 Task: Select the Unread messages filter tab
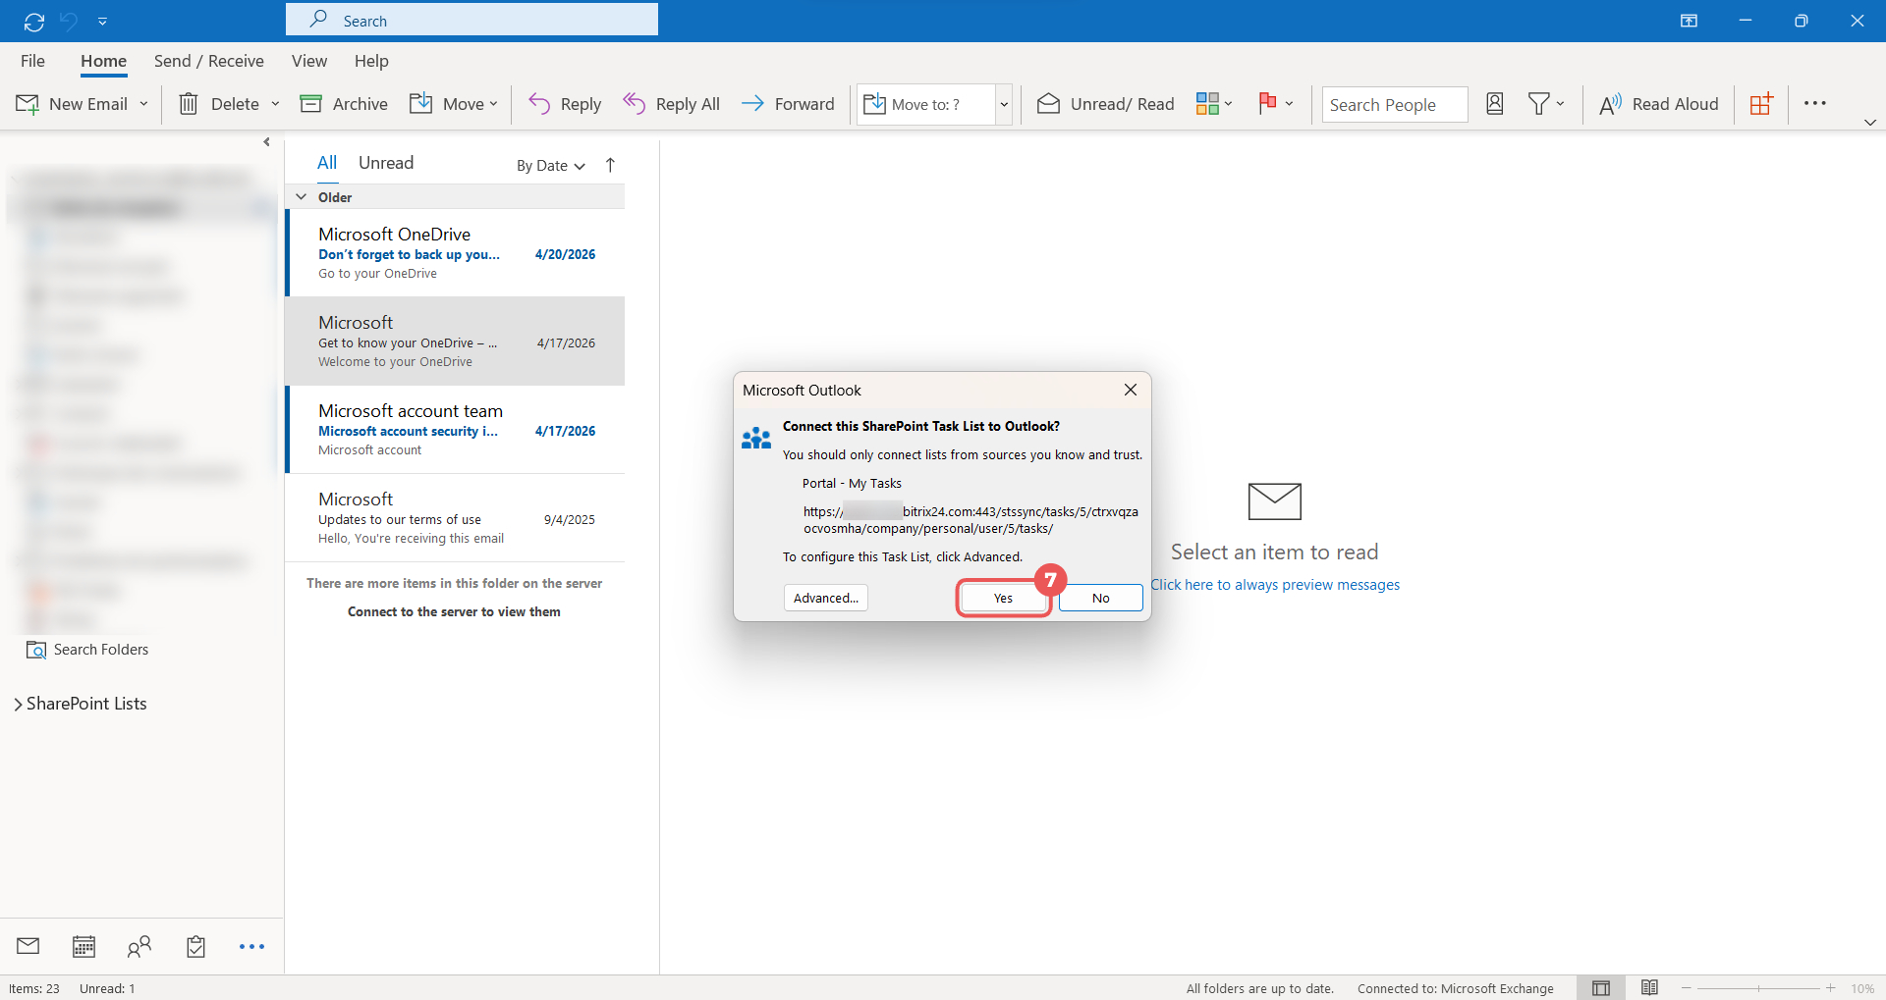pyautogui.click(x=386, y=163)
